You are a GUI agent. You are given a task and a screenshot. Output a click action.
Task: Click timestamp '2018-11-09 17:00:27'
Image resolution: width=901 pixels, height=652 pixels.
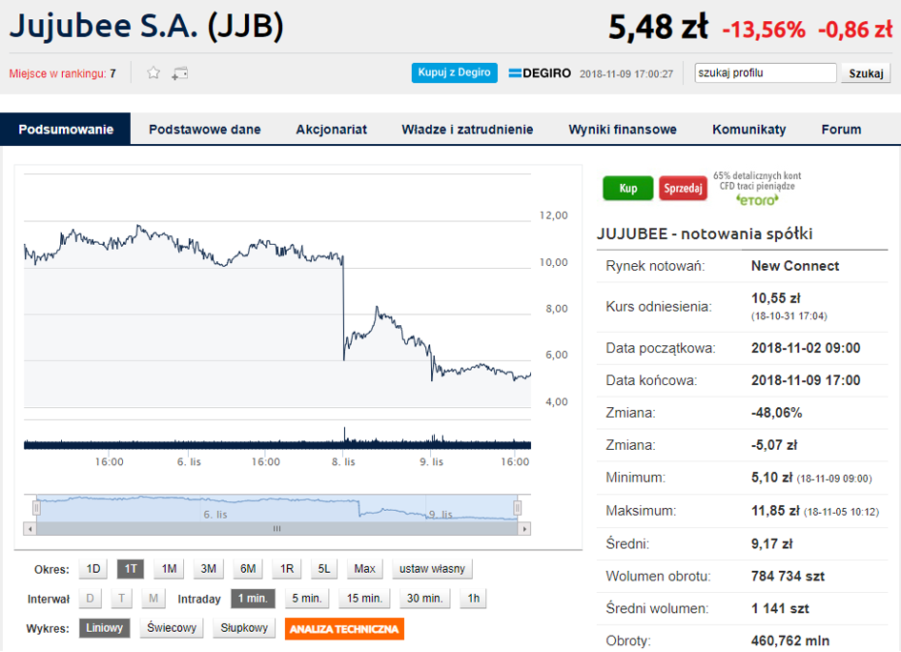pos(625,74)
